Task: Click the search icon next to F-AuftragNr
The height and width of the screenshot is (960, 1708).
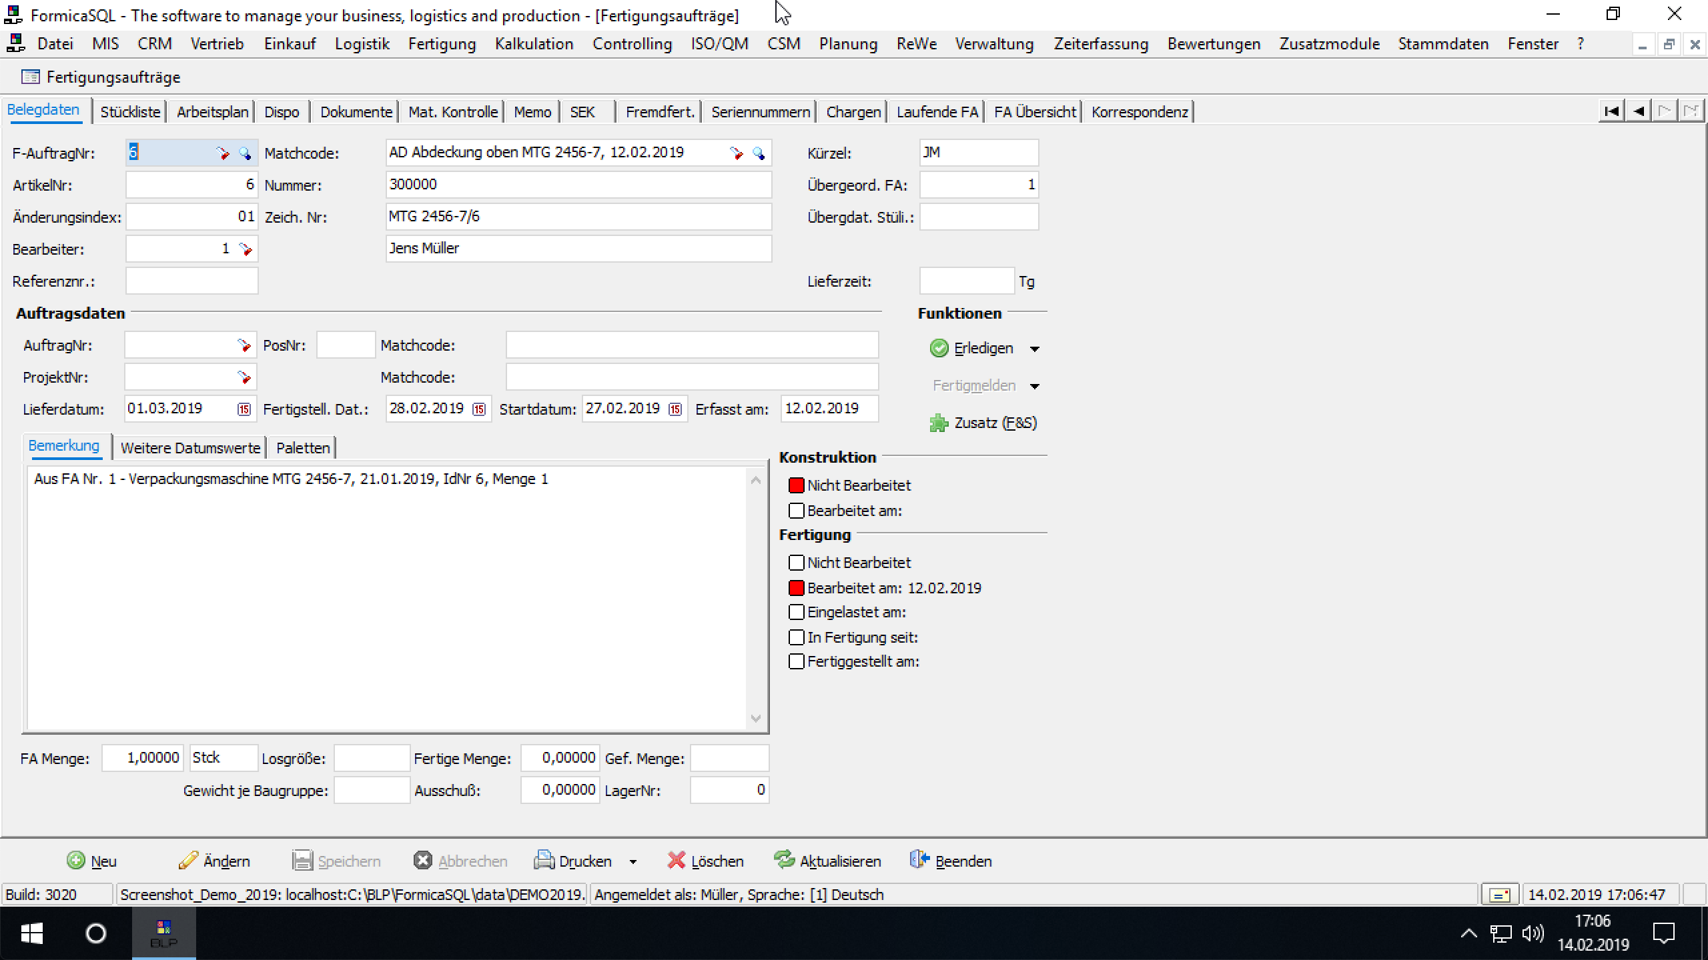Action: (245, 153)
